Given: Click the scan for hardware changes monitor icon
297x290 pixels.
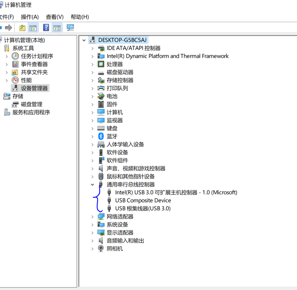Looking at the screenshot, I should point(70,28).
